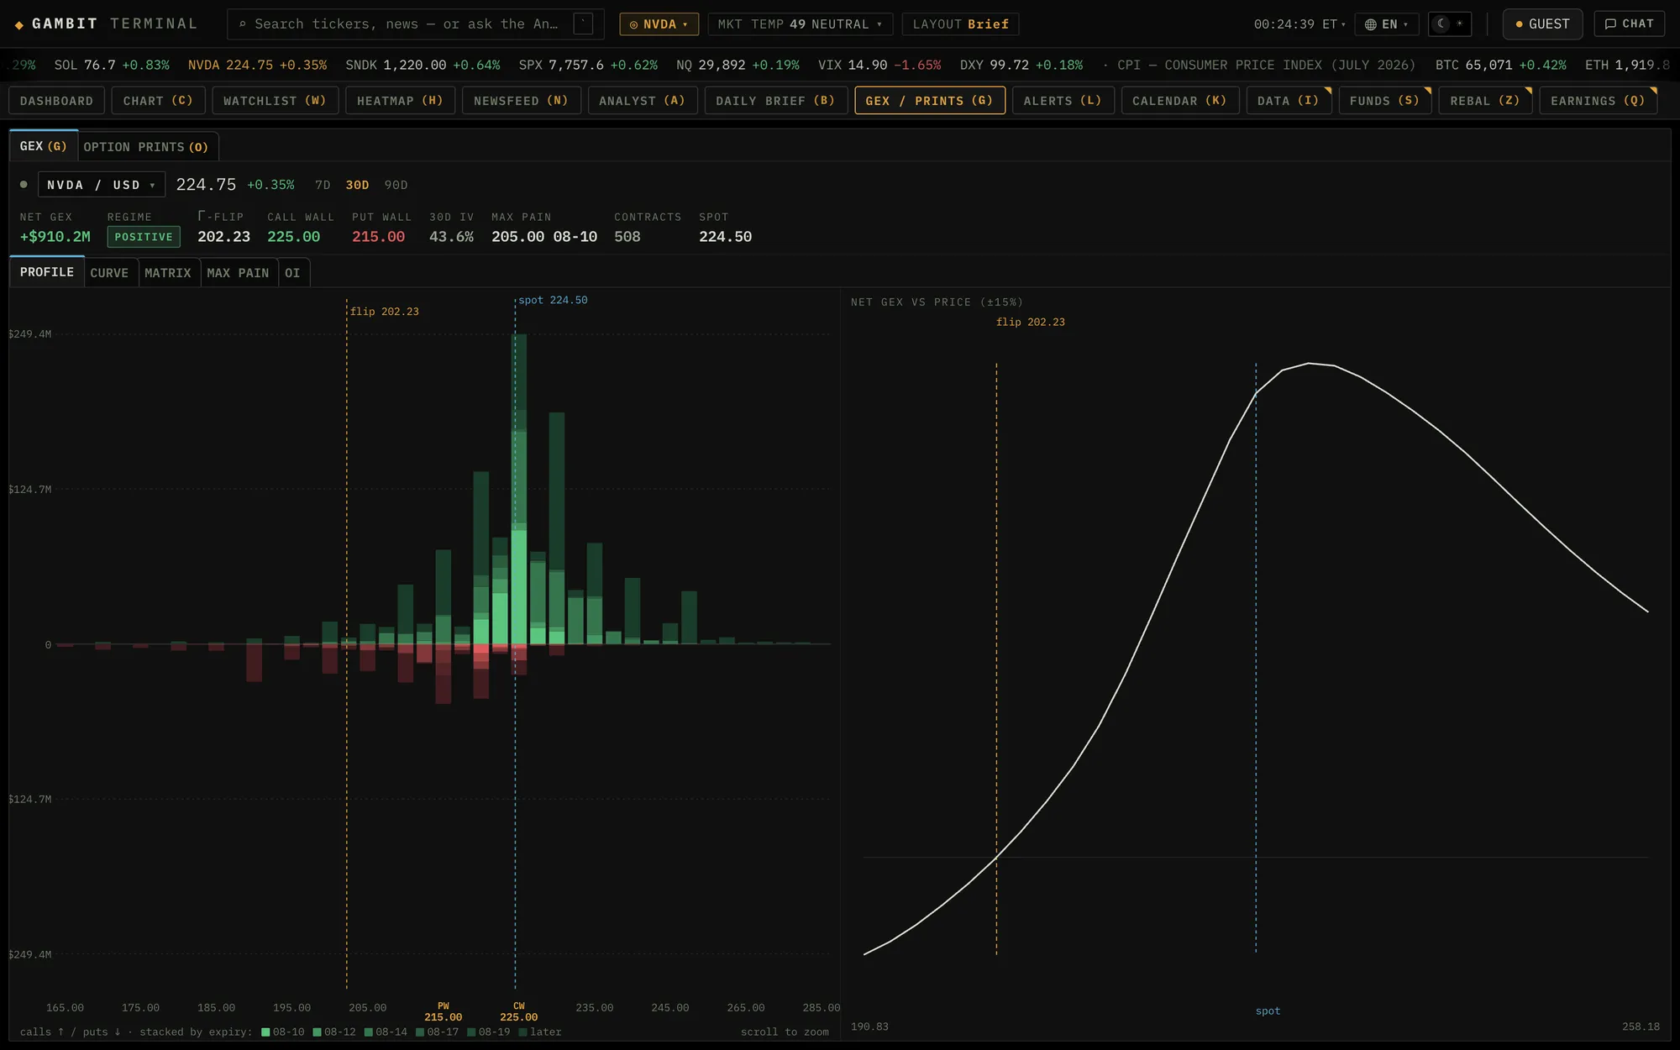Click the 08-12 expiry legend swatch

coord(318,1032)
